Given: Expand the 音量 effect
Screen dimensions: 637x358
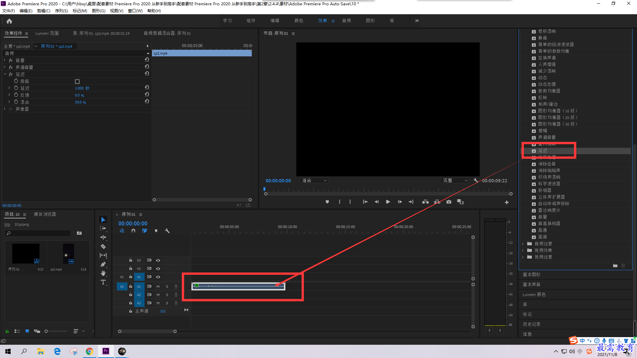Looking at the screenshot, I should tap(5, 60).
